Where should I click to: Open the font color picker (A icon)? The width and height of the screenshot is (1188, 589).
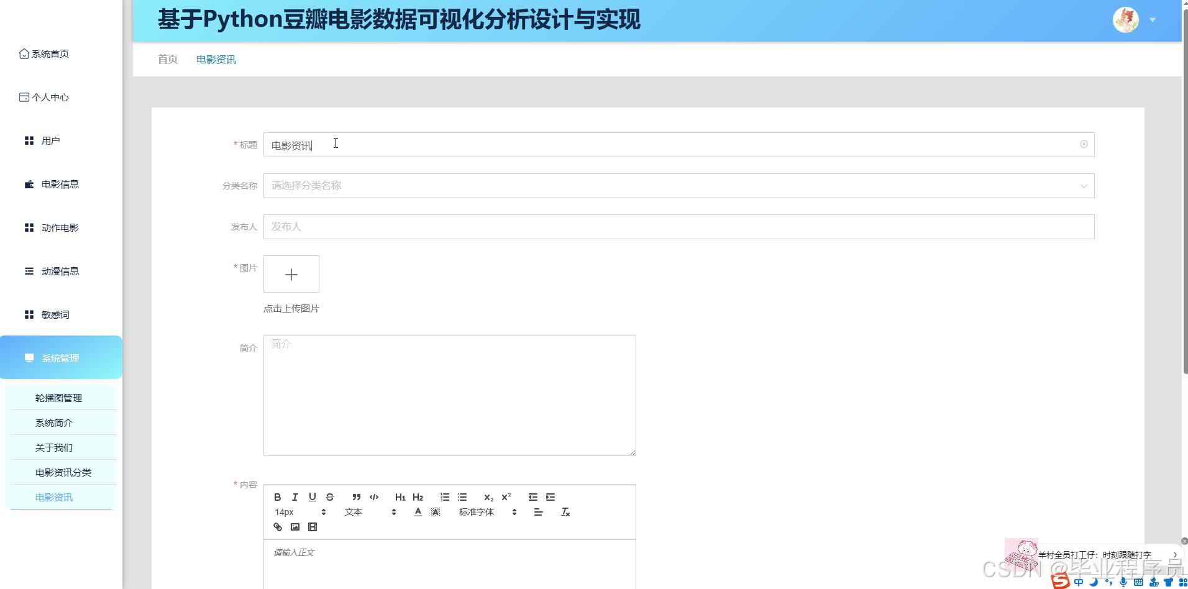tap(418, 512)
